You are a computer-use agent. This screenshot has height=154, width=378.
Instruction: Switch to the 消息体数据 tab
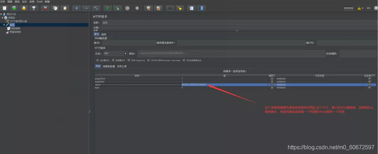coord(109,66)
